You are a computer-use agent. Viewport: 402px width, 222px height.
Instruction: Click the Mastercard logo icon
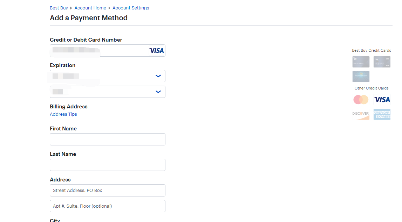pos(361,100)
